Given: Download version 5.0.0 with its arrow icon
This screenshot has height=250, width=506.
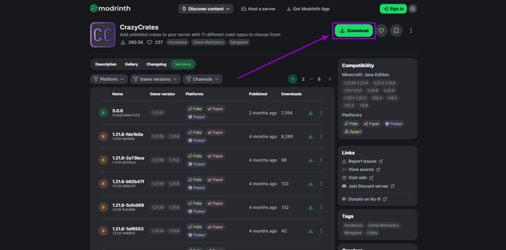Looking at the screenshot, I should (x=310, y=113).
